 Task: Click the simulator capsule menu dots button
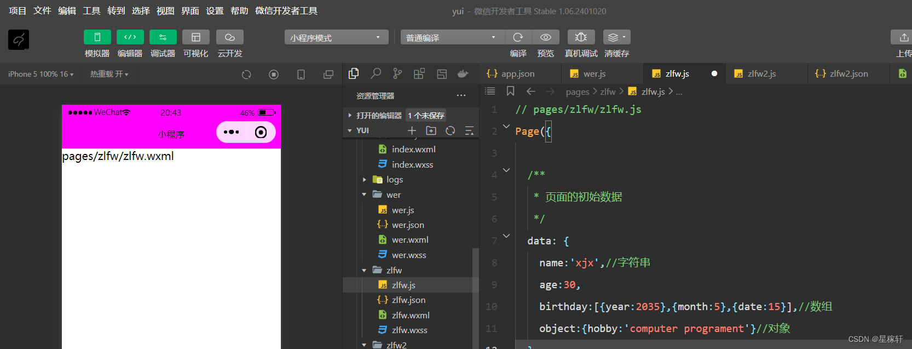[232, 132]
